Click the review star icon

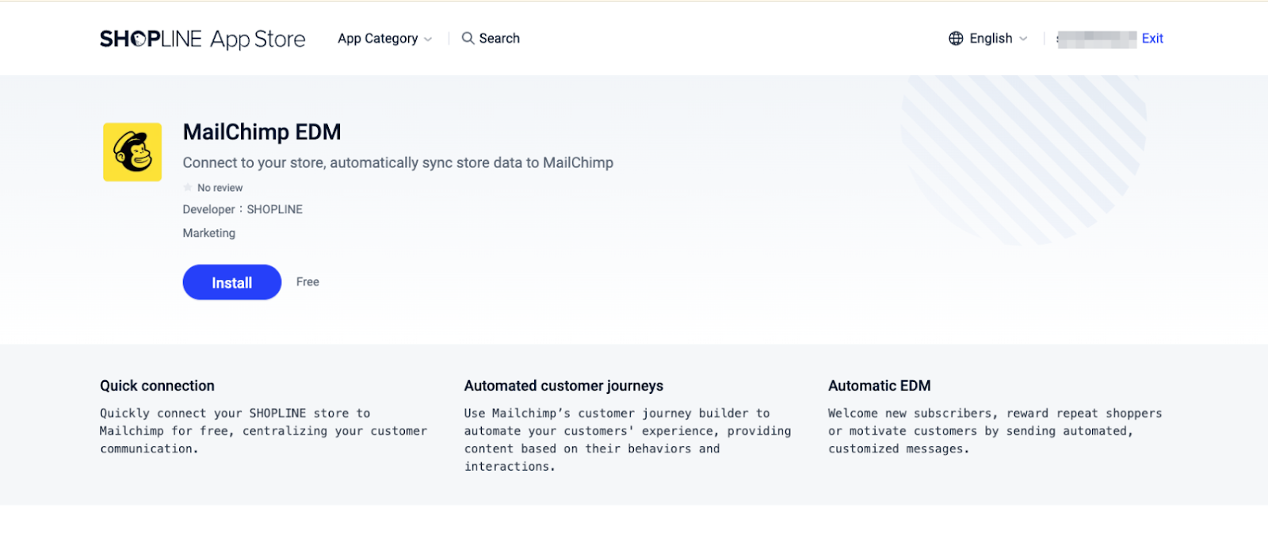click(x=188, y=188)
